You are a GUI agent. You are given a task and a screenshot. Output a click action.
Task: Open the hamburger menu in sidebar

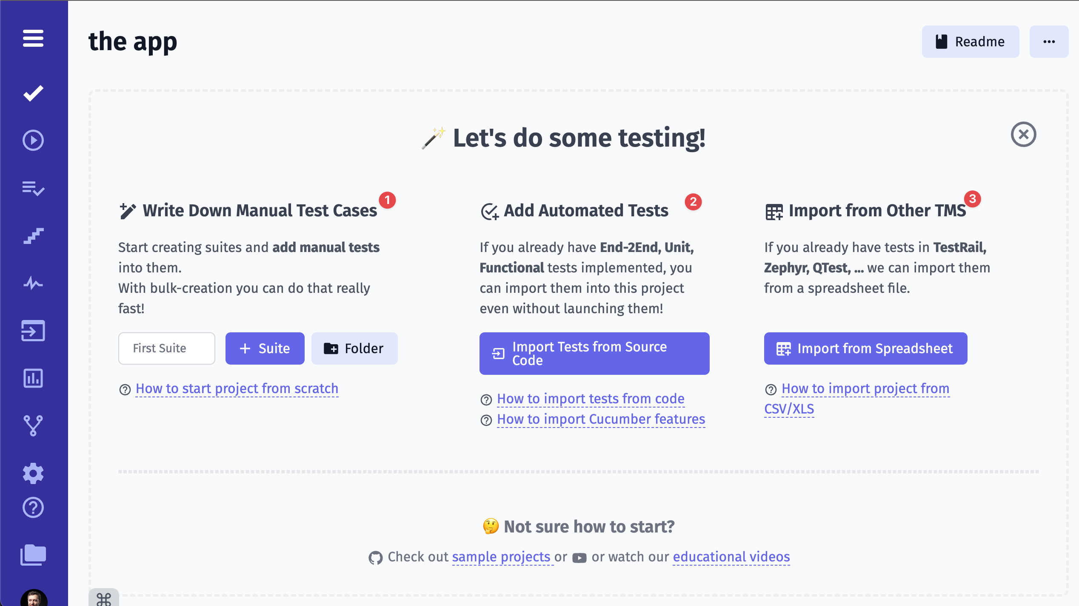33,38
